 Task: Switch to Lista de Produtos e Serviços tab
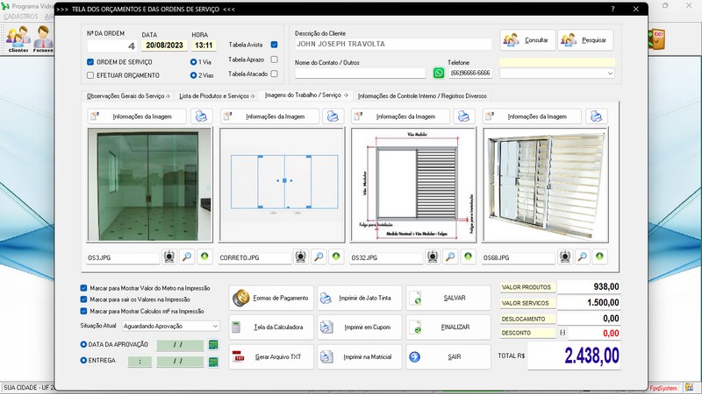tap(217, 95)
